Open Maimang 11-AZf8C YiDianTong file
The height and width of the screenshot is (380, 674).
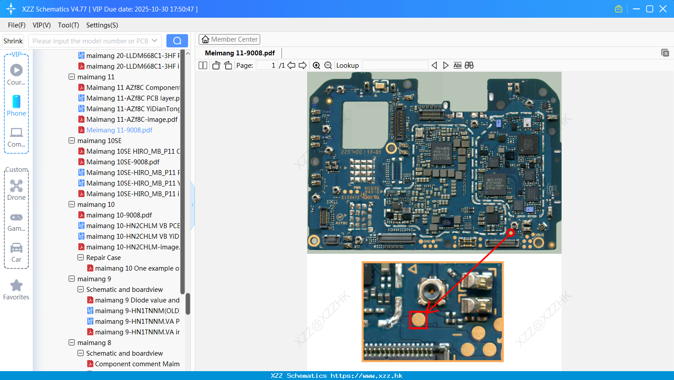129,109
